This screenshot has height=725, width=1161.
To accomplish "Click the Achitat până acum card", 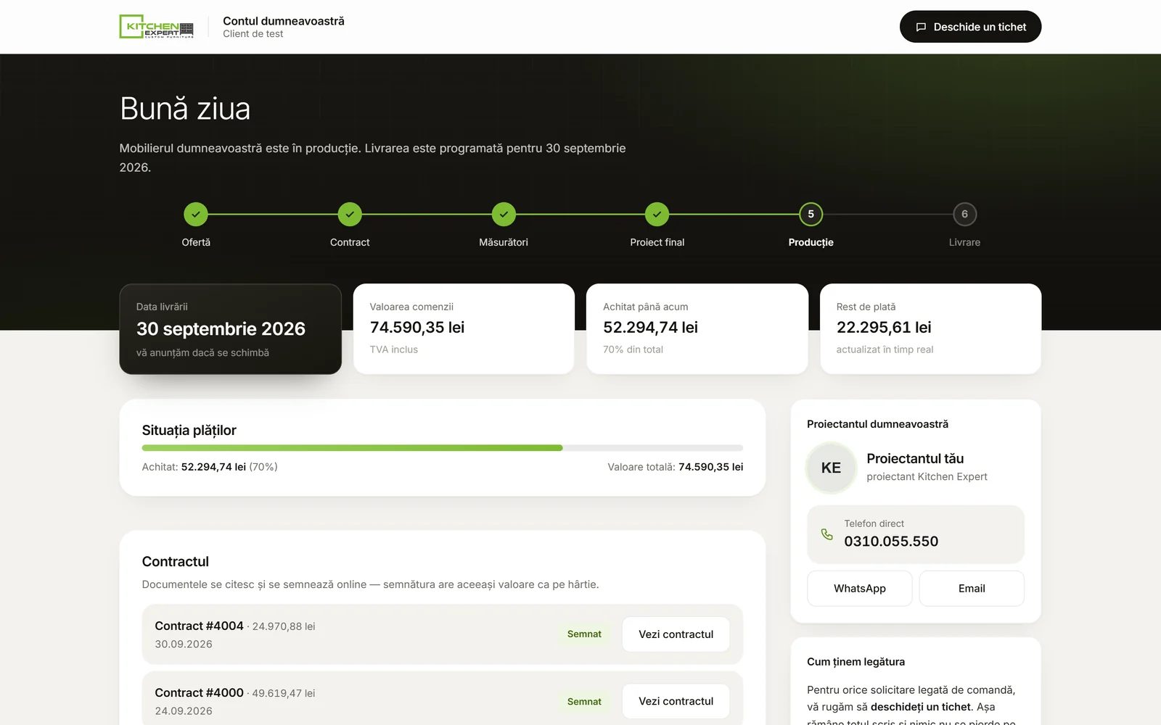I will click(697, 329).
